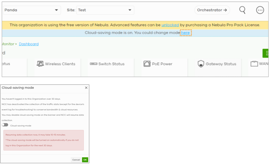
Task: Toggle the Cloud-saving mode switch
Action: [x=5, y=125]
